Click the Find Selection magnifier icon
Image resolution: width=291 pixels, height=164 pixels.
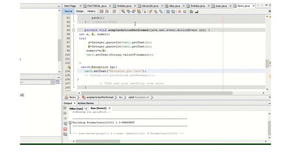(123, 11)
